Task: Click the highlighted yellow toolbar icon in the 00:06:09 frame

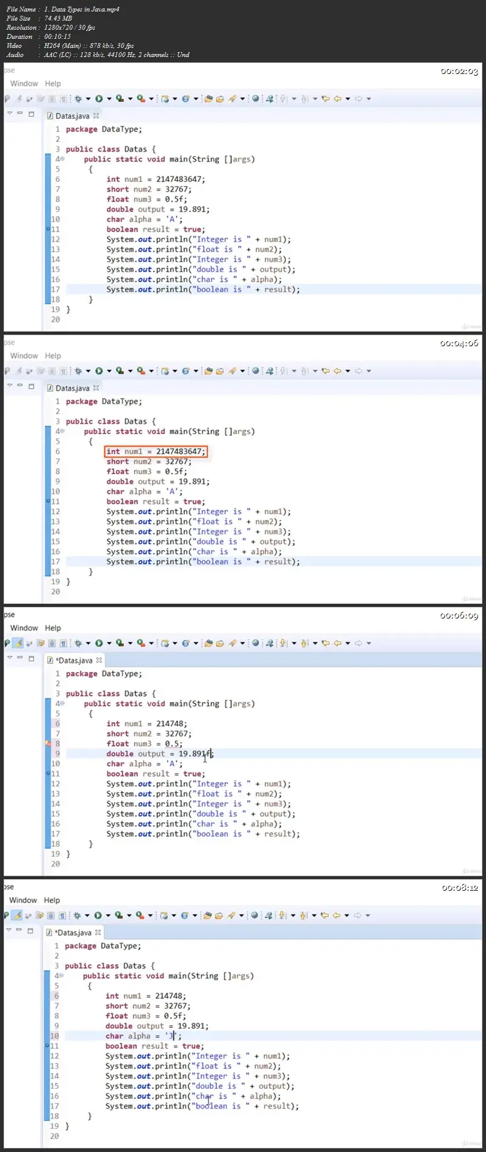Action: pyautogui.click(x=18, y=643)
